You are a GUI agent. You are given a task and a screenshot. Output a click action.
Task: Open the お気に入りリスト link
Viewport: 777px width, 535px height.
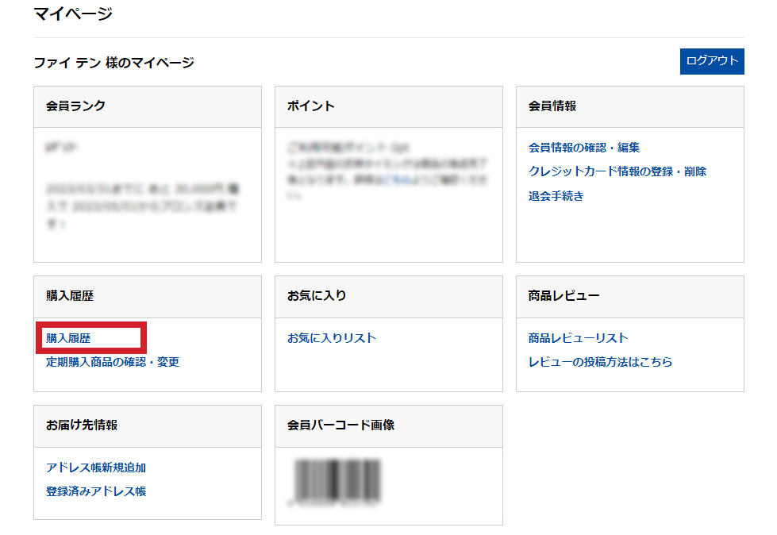[332, 338]
